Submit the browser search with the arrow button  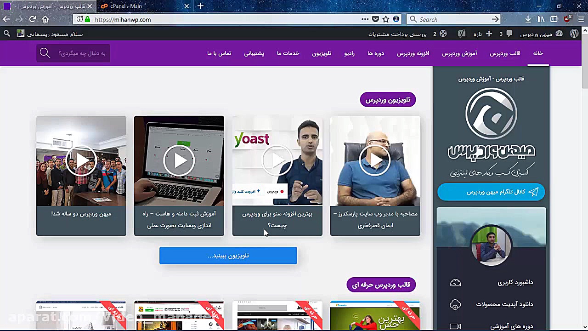pos(495,19)
